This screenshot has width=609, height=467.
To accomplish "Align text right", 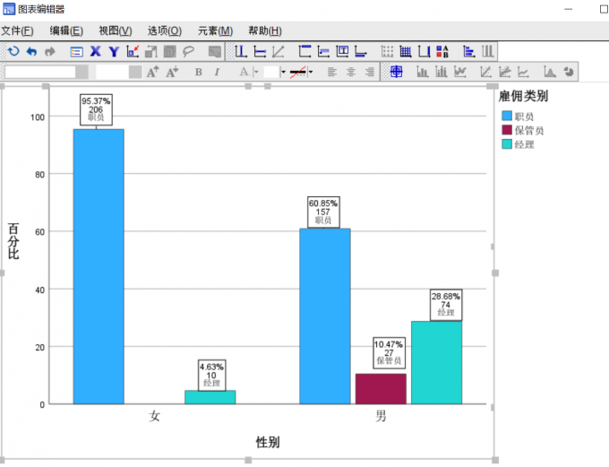I will pos(370,72).
